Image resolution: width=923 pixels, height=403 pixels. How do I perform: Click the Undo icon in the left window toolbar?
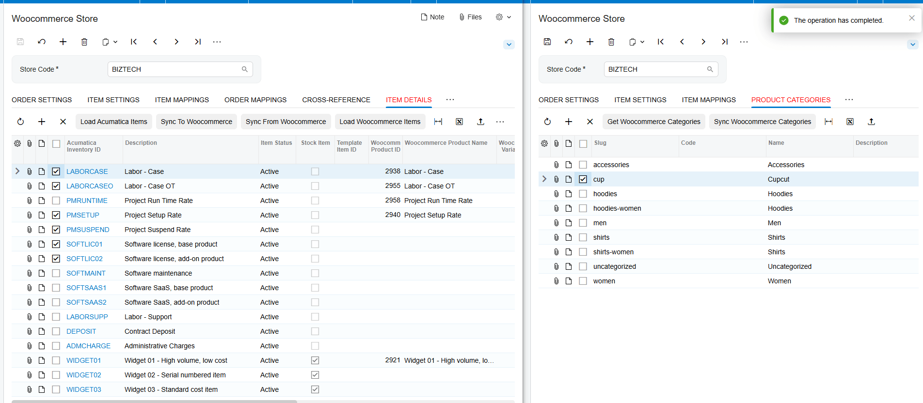point(42,42)
